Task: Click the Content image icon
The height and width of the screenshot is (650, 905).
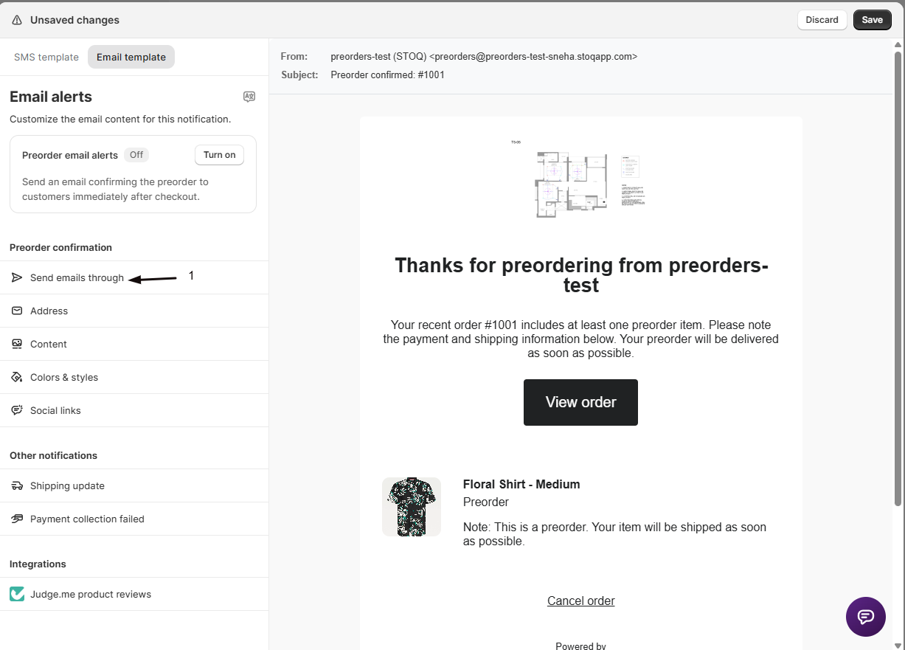Action: [x=17, y=344]
